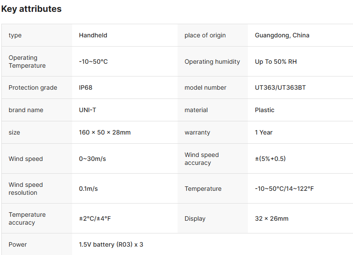
Task: Select the '0.1m/s' resolution value
Action: [88, 189]
